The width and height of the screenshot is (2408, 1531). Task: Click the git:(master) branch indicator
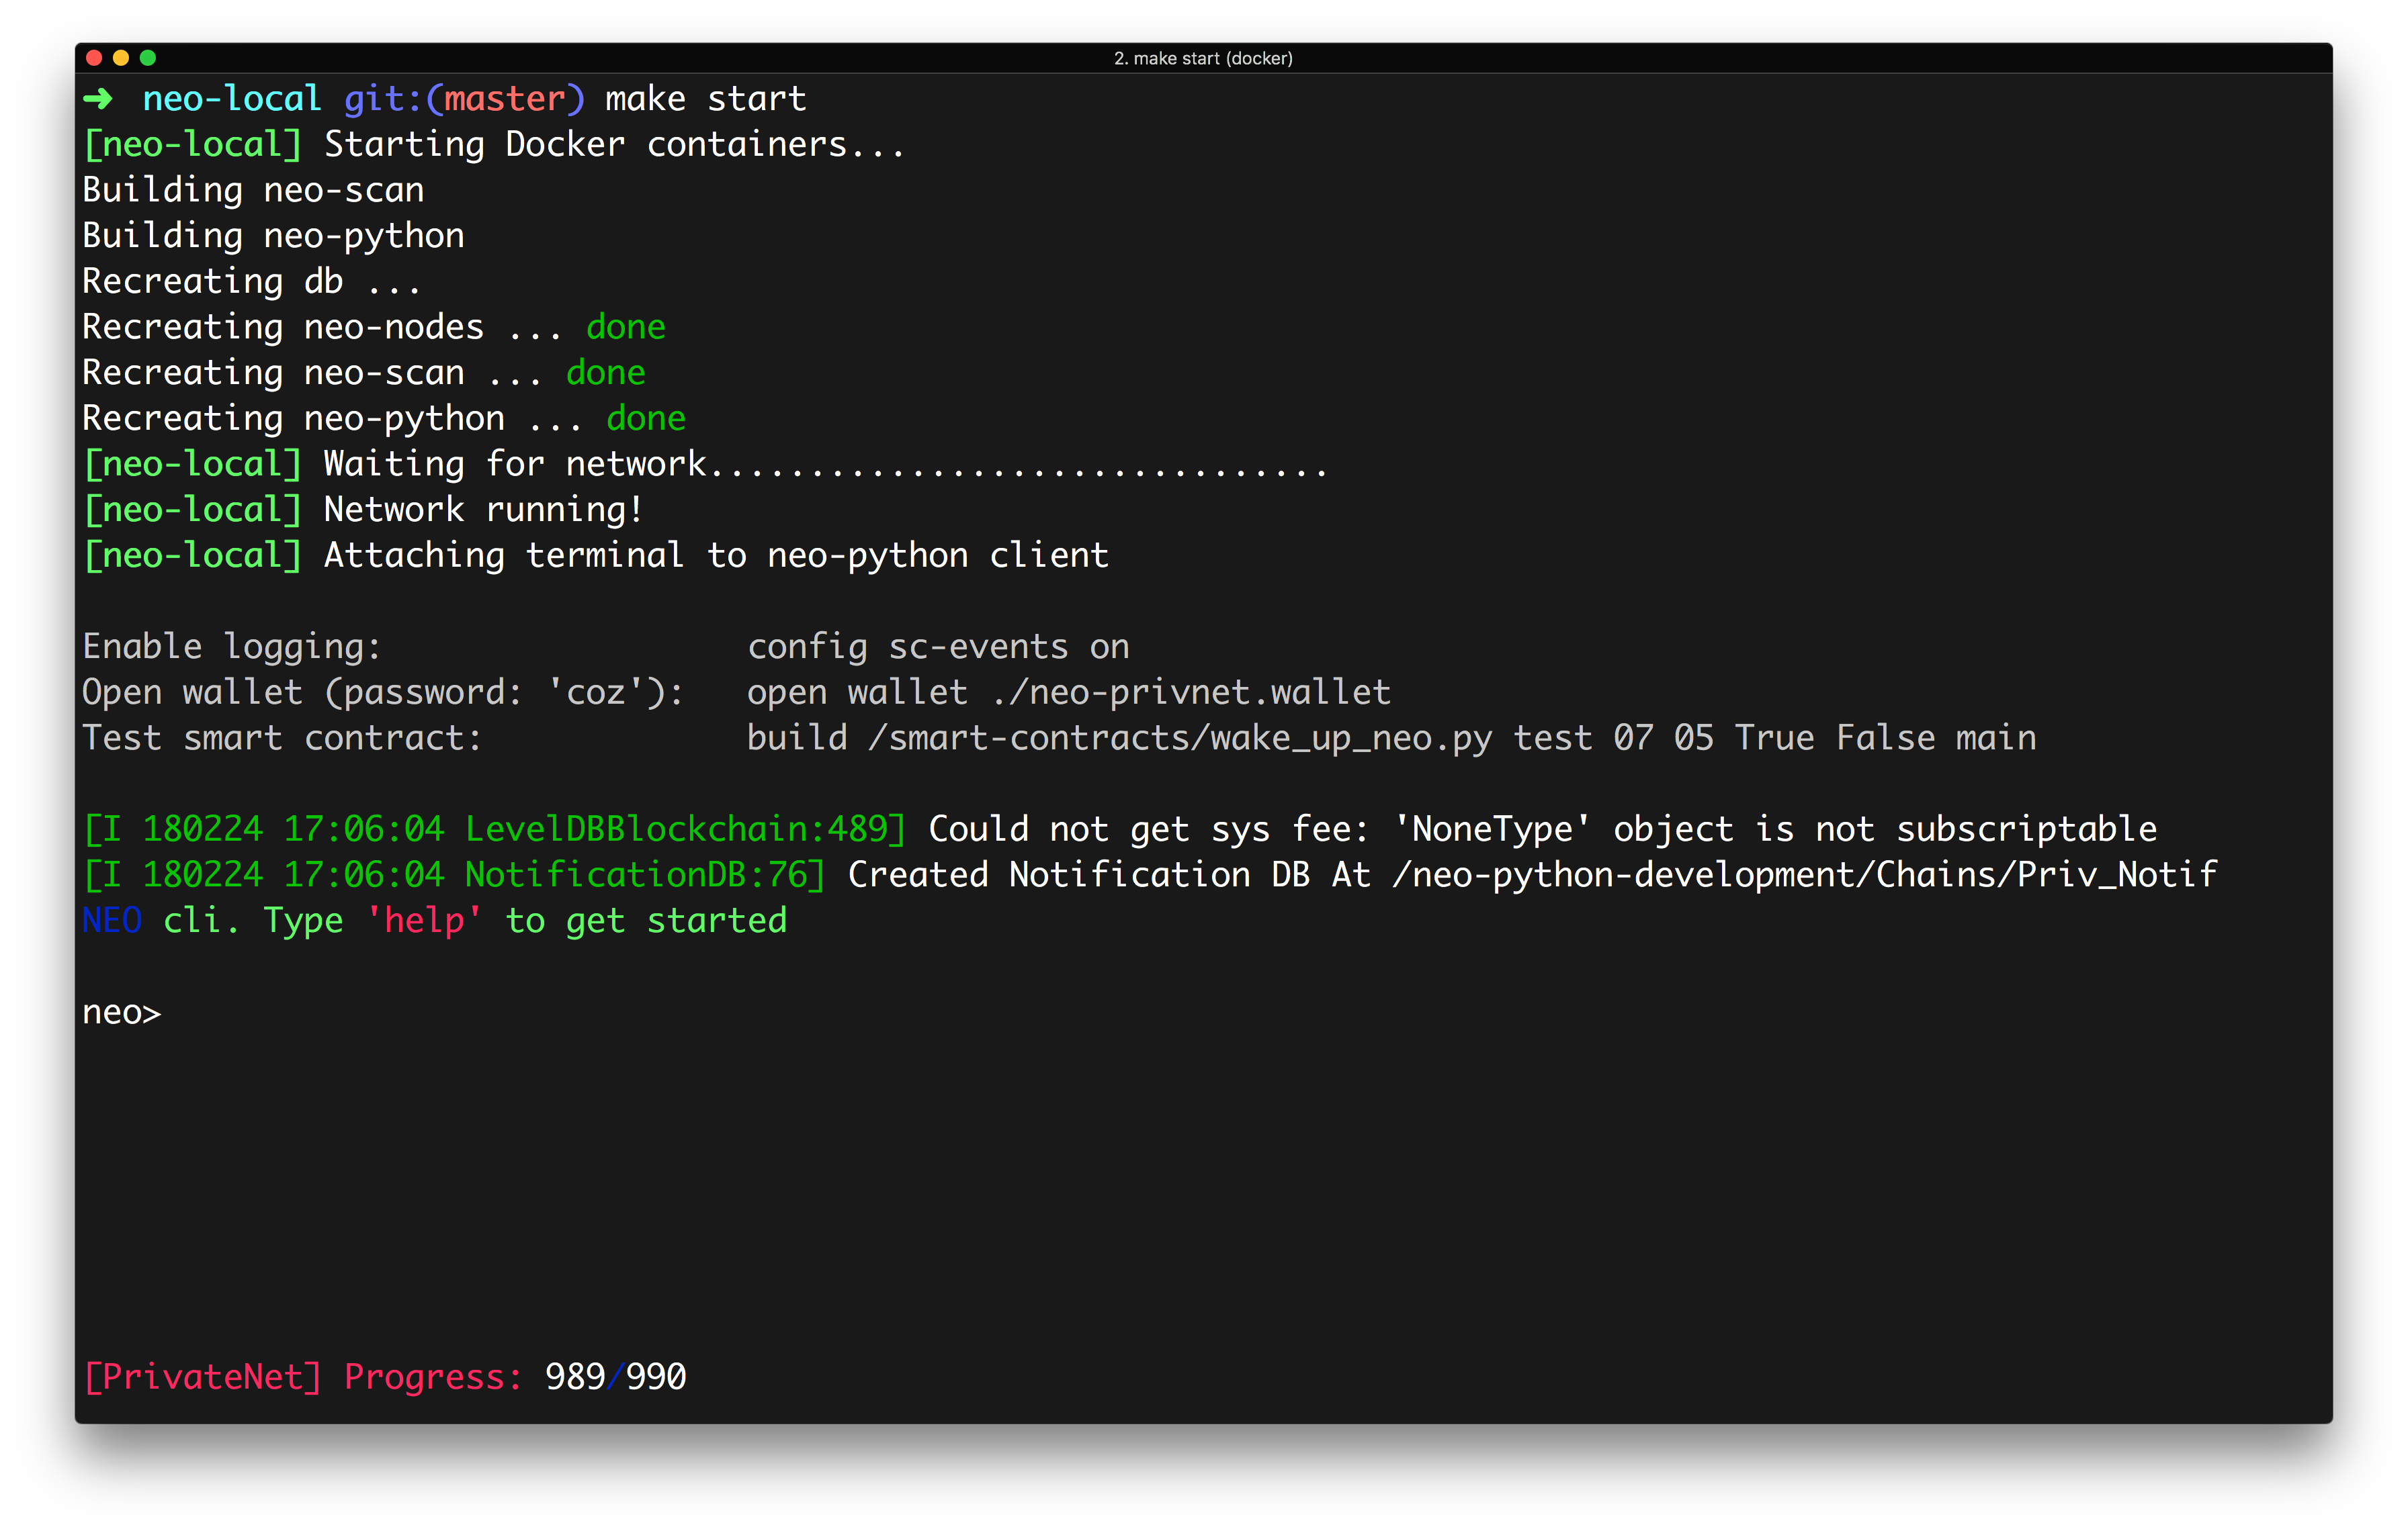click(463, 99)
